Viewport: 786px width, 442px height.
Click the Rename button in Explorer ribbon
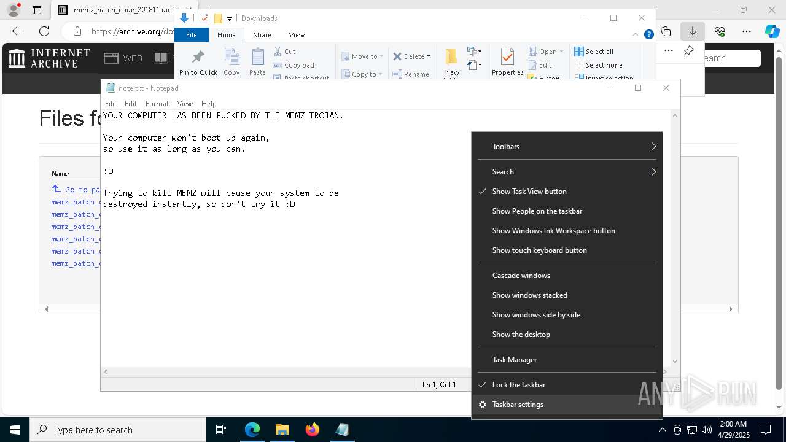(x=411, y=74)
